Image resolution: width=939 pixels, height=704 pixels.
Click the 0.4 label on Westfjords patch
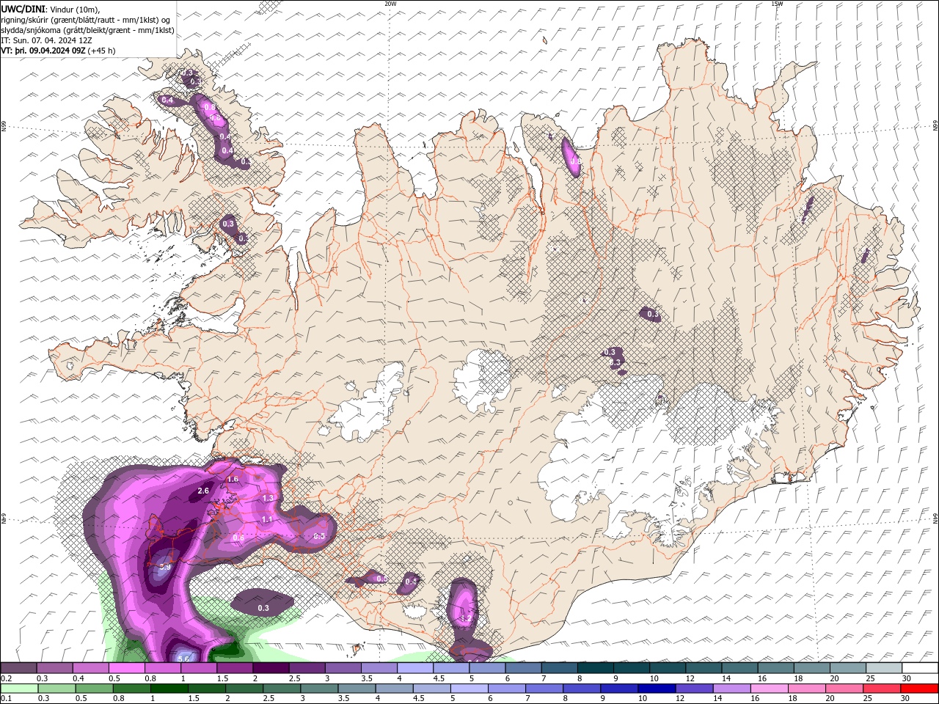point(167,100)
